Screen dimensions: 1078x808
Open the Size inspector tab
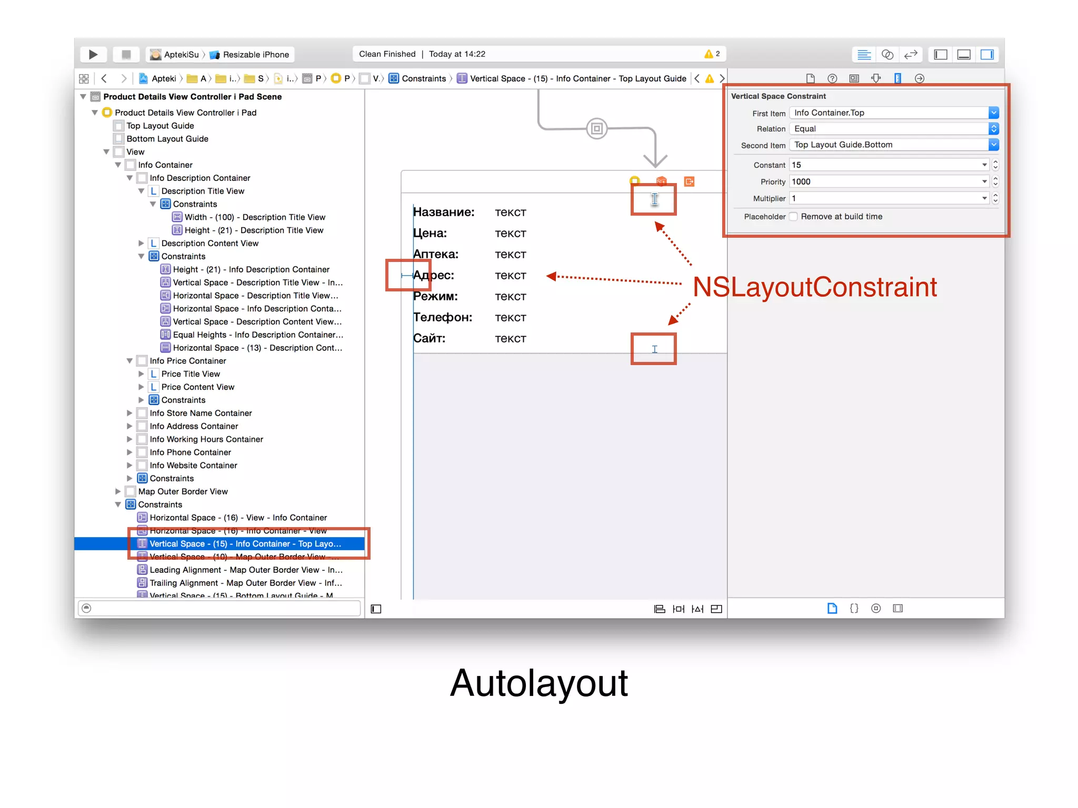tap(898, 78)
